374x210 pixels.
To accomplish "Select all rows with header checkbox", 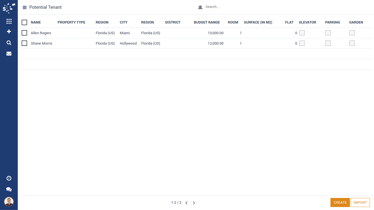I will click(24, 22).
